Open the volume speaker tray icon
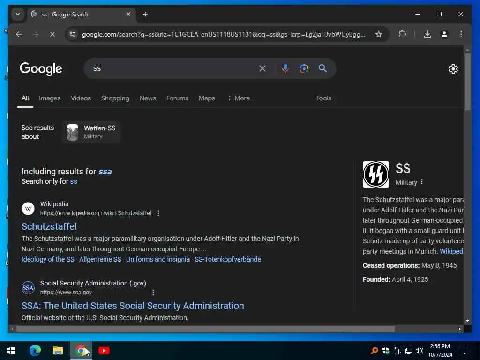The width and height of the screenshot is (480, 360). pyautogui.click(x=420, y=351)
